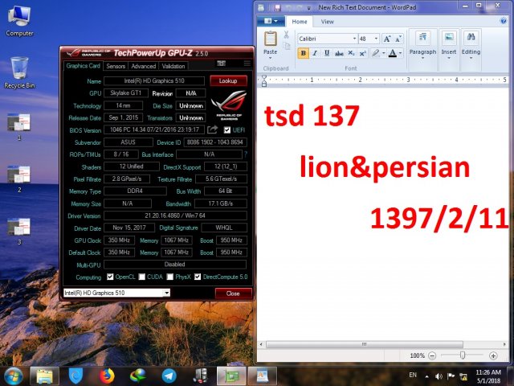Click the GPU-Z Close button
The image size is (514, 386).
(x=232, y=294)
